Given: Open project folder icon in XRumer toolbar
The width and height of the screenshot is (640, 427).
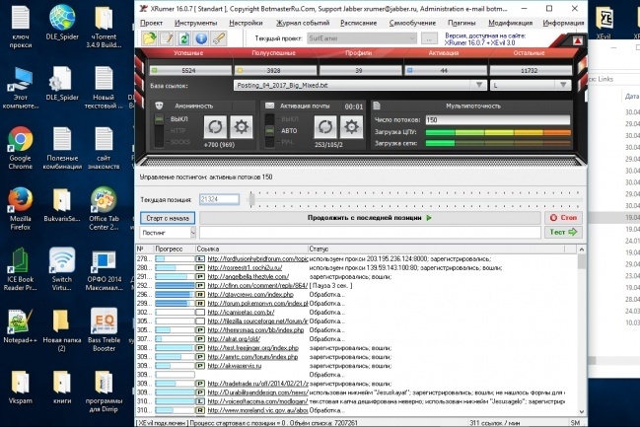Looking at the screenshot, I should [x=149, y=38].
